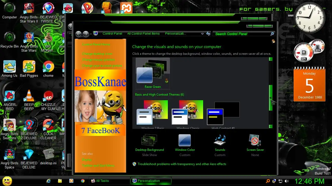The image size is (332, 186).
Task: Launch the red fuzzy Chuzzle shortcut
Action: point(48,100)
